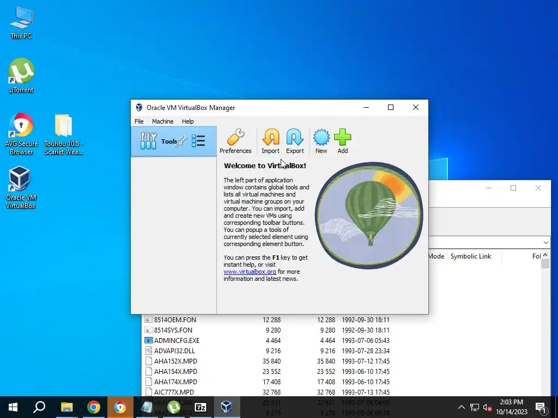The image size is (558, 418).
Task: Select the AHA152X.MPD file
Action: [175, 361]
